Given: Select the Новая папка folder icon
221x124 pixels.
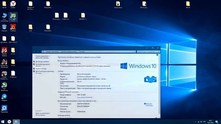Looking at the screenshot, I should pos(118,4).
